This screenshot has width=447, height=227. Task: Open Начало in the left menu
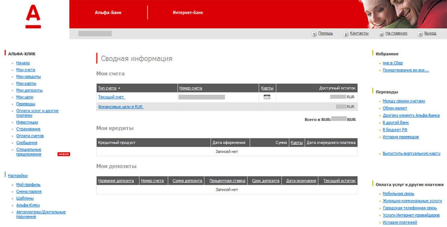tap(23, 63)
